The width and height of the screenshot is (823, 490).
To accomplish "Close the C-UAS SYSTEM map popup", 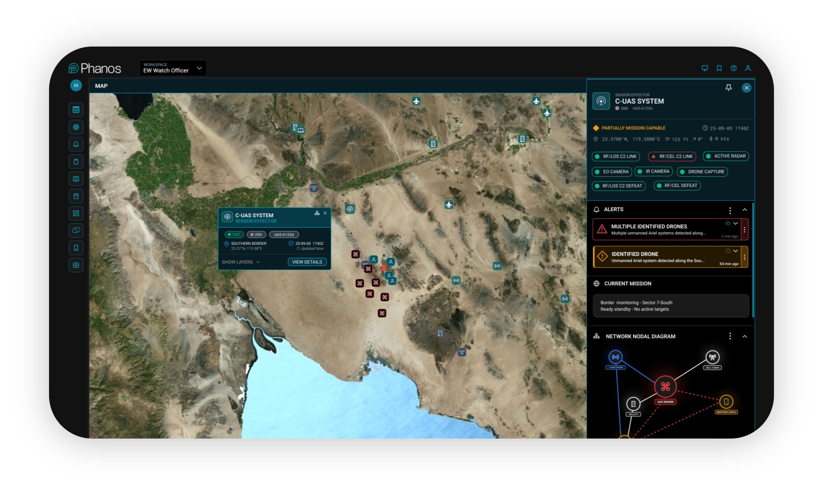I will 325,213.
